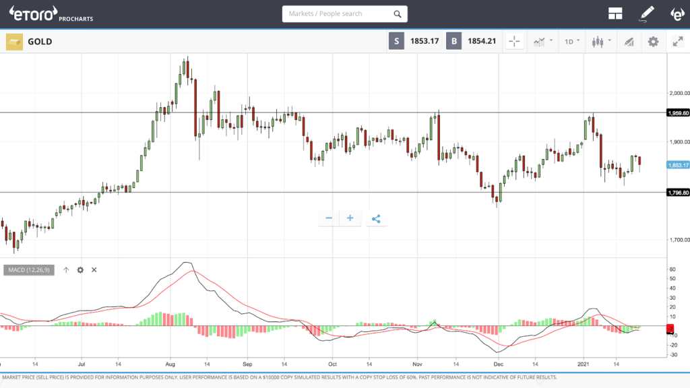Click the Aug date axis label
The width and height of the screenshot is (690, 388).
(170, 364)
